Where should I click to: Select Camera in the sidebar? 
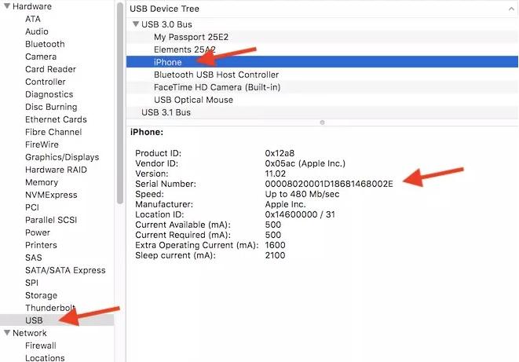41,57
